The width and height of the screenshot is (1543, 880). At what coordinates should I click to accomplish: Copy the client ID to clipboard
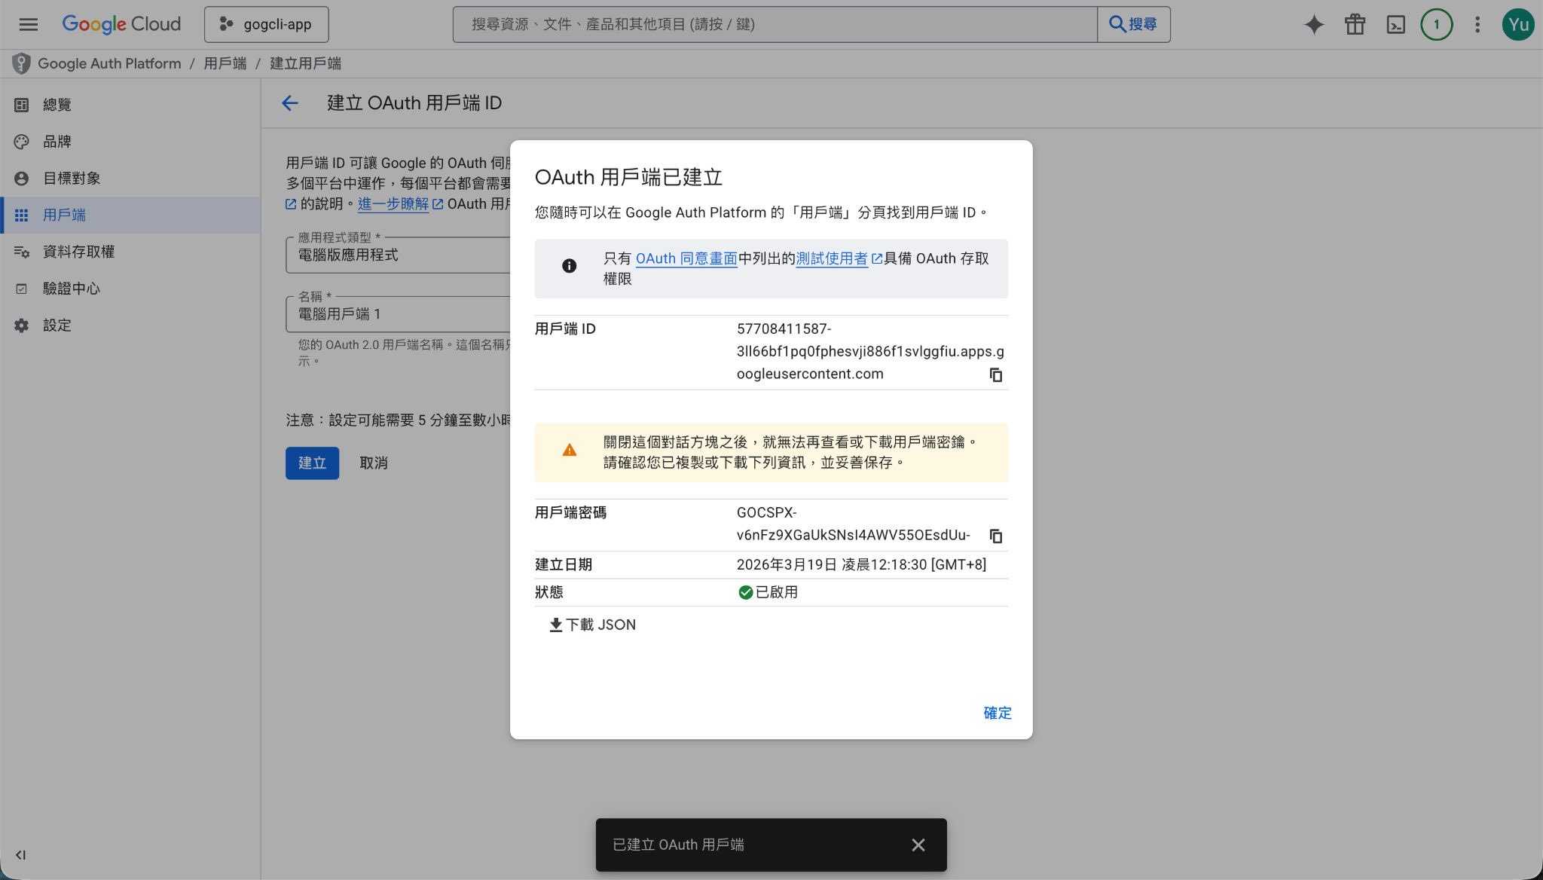click(995, 375)
